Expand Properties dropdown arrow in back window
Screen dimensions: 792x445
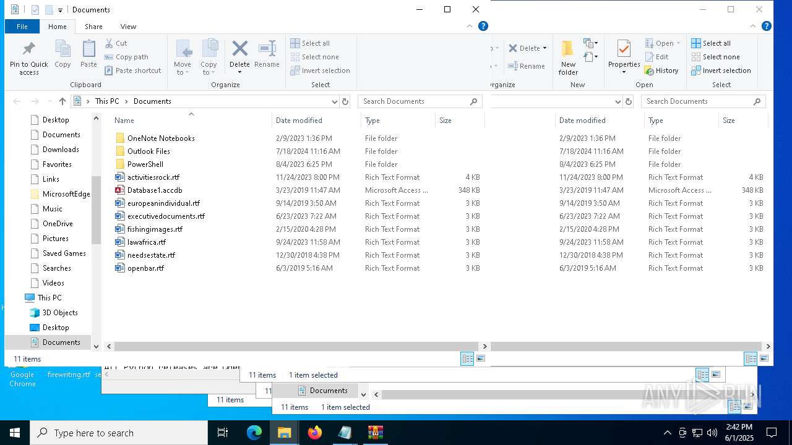point(624,72)
